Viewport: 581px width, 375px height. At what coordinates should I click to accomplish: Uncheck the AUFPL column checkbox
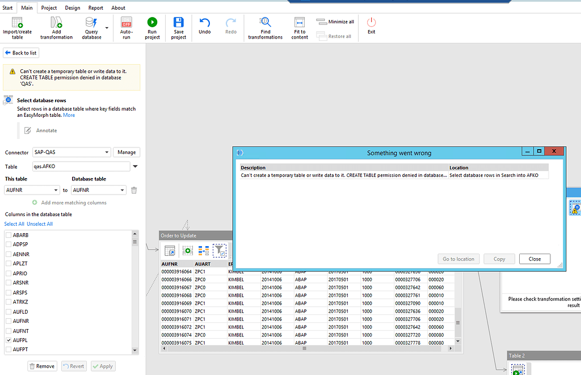[x=9, y=340]
